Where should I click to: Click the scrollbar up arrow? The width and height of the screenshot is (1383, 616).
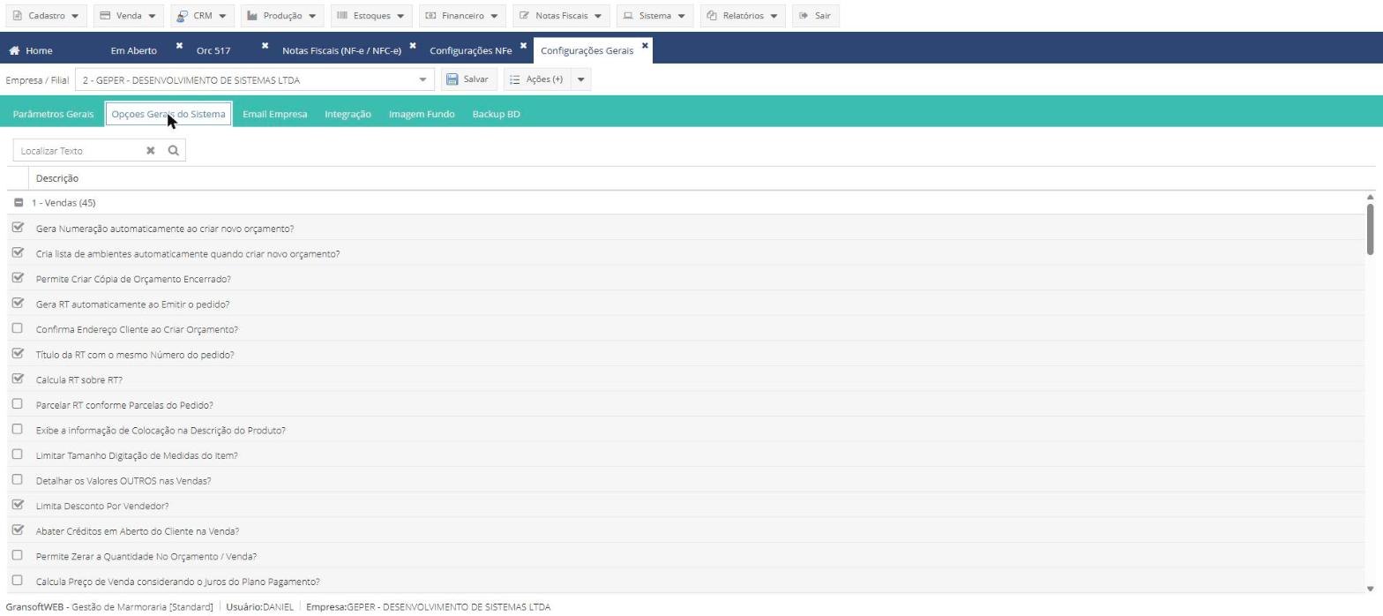1370,197
